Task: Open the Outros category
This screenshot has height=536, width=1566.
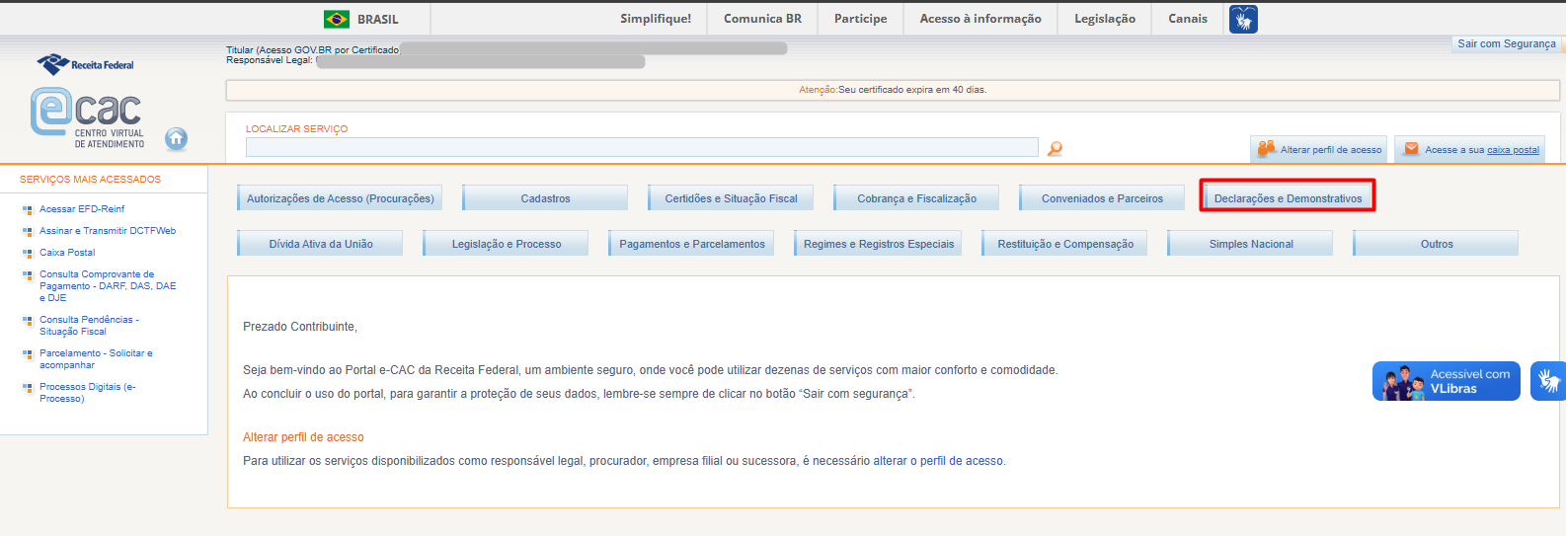Action: [1436, 244]
